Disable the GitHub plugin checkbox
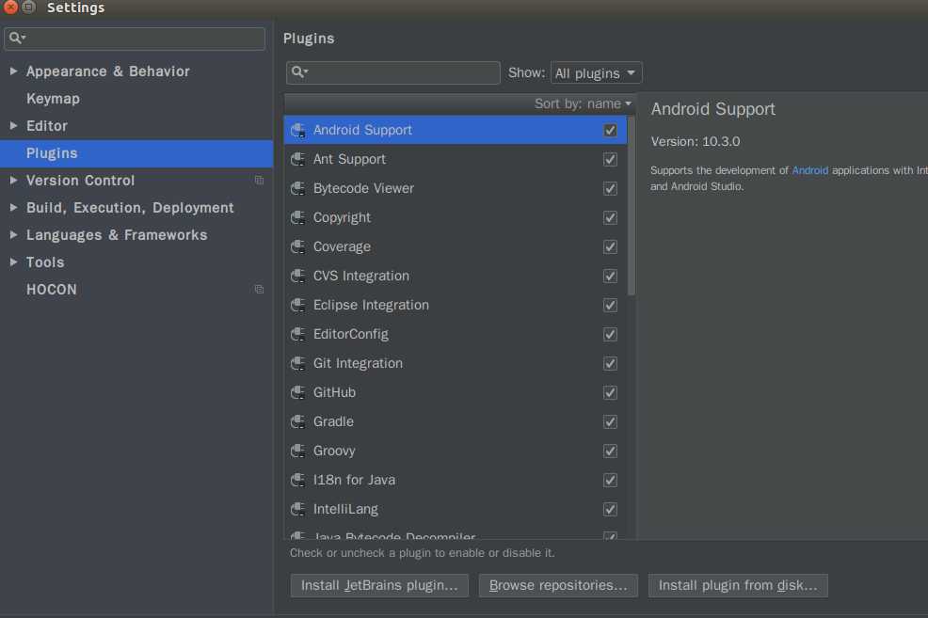 610,392
